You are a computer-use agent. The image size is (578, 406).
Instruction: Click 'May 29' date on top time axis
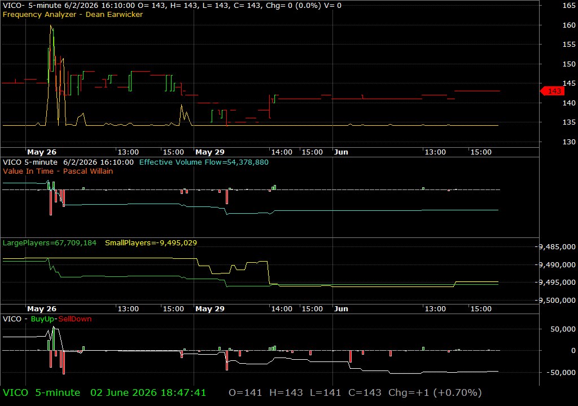[x=210, y=152]
